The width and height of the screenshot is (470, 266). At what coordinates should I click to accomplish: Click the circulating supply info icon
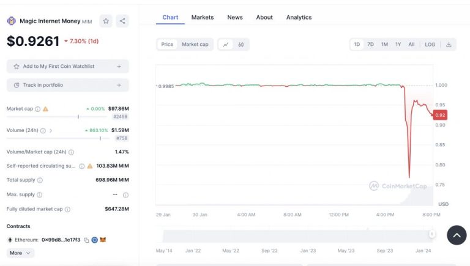81,166
